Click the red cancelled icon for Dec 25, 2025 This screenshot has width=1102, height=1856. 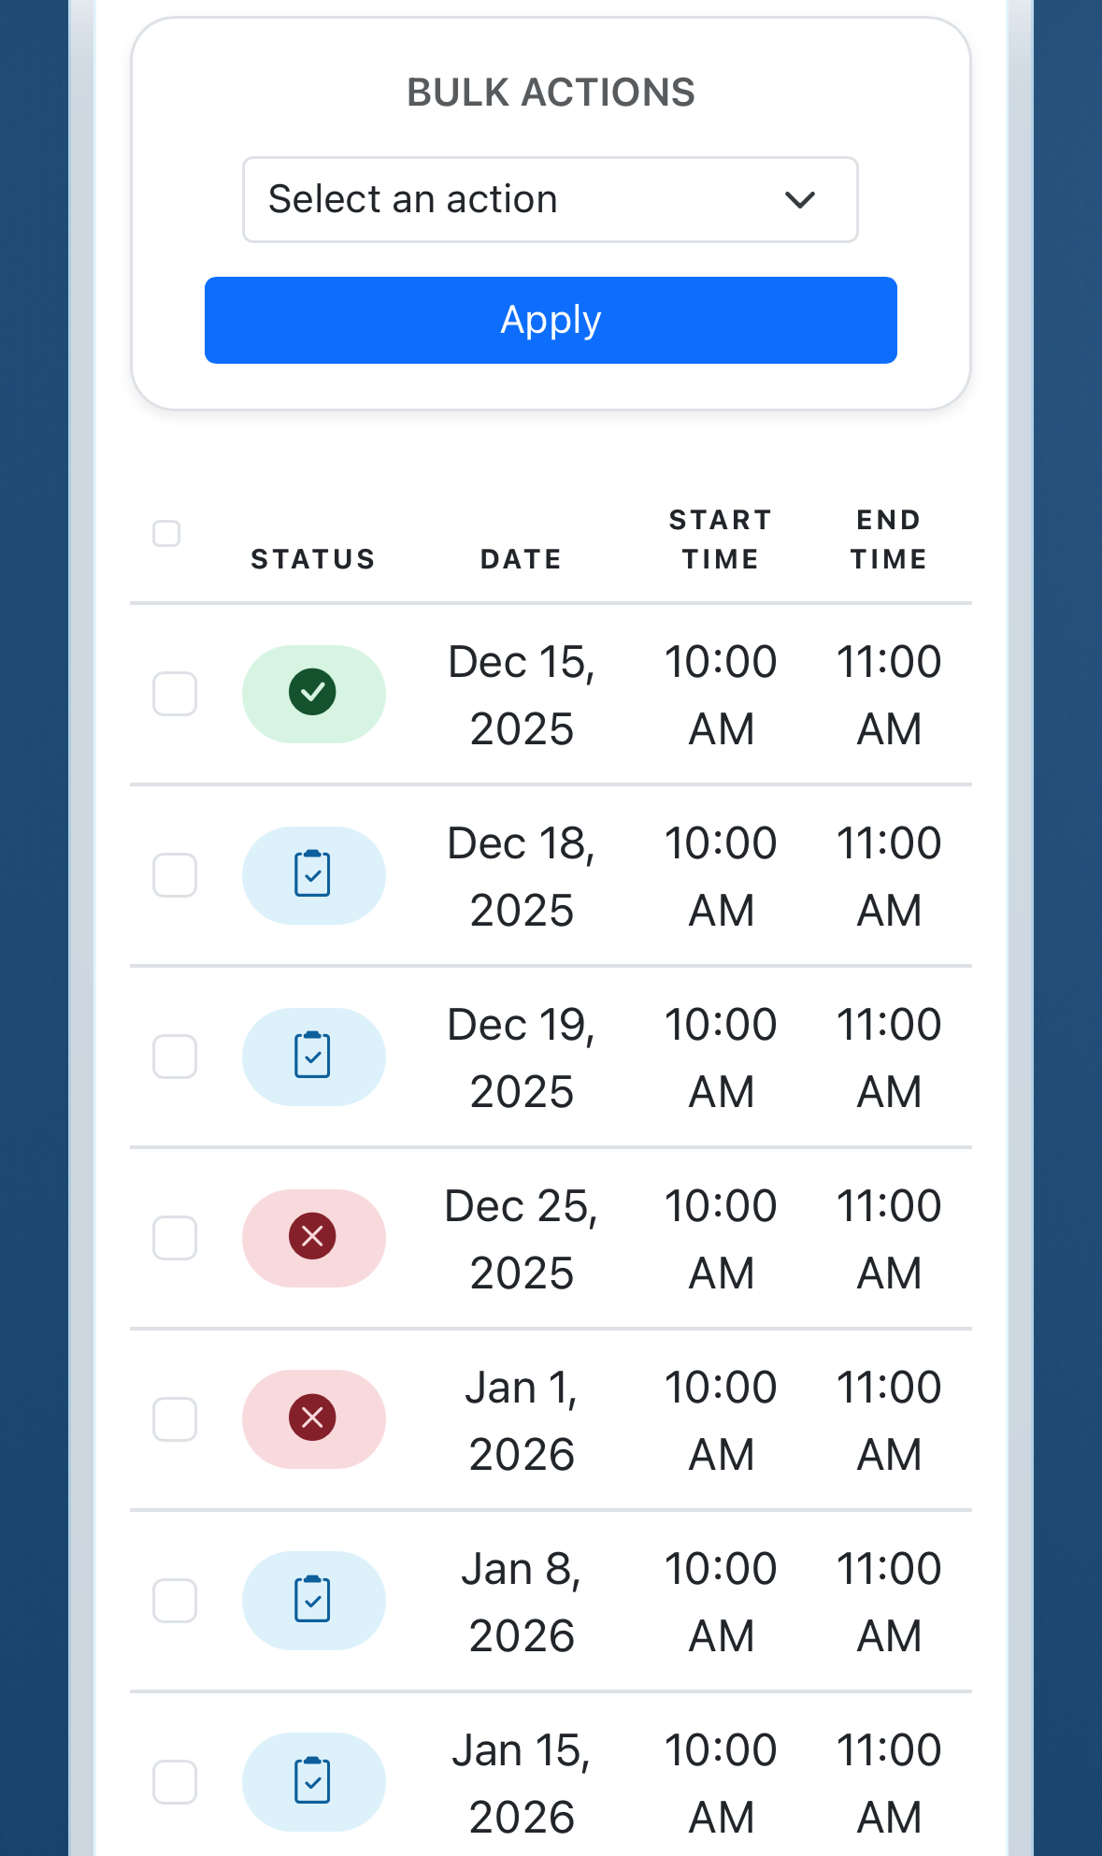[x=313, y=1237]
